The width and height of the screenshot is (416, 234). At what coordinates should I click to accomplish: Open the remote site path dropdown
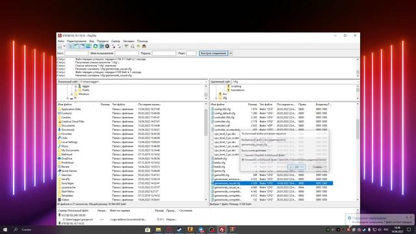point(358,82)
